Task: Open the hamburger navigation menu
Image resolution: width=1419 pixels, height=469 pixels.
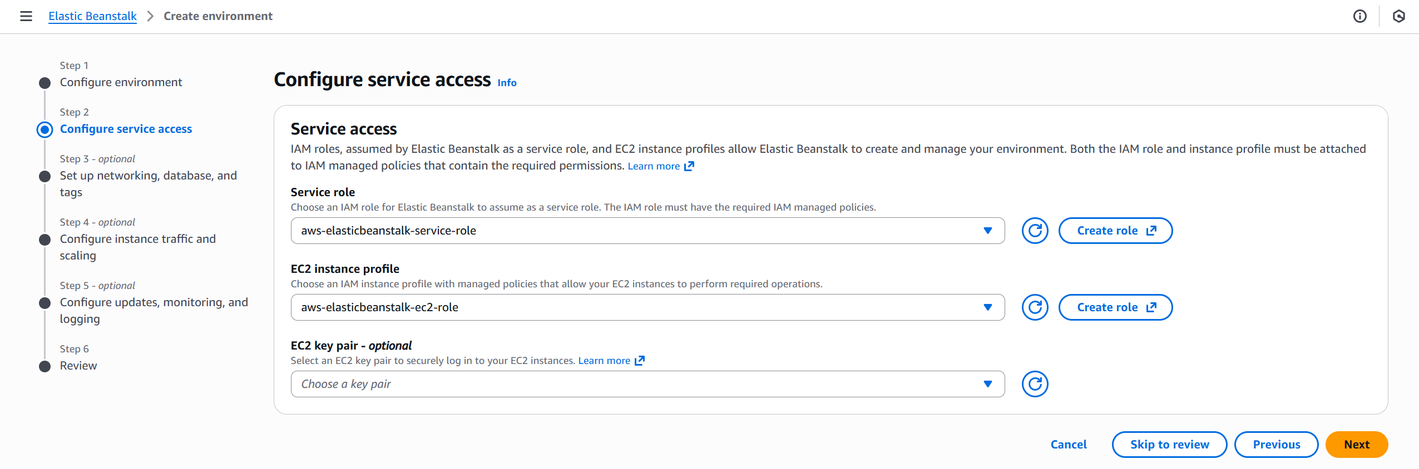Action: coord(26,16)
